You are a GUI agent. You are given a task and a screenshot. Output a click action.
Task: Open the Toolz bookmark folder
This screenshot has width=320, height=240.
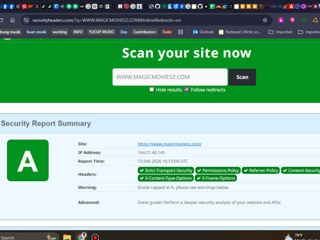[x=167, y=32]
